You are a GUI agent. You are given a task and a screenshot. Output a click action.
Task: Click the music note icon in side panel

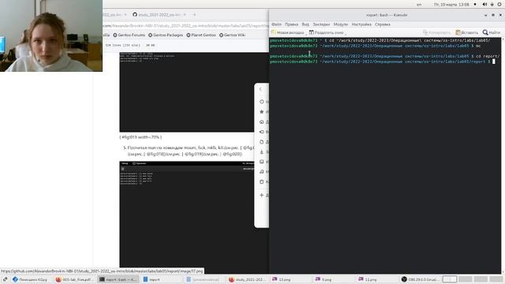(262, 172)
